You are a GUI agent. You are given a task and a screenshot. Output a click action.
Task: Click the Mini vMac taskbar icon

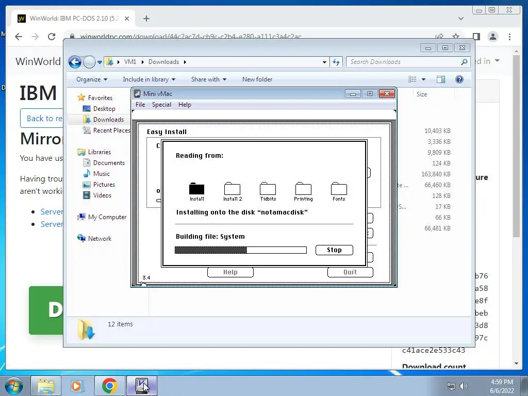click(x=141, y=386)
